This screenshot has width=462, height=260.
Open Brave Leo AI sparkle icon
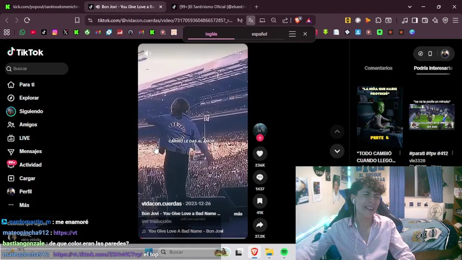coord(435,20)
